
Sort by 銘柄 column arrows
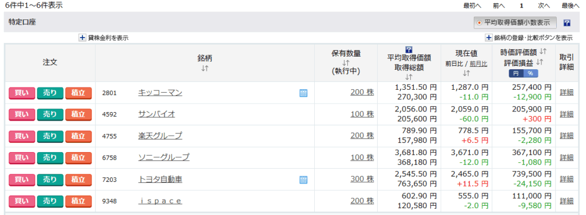[205, 68]
